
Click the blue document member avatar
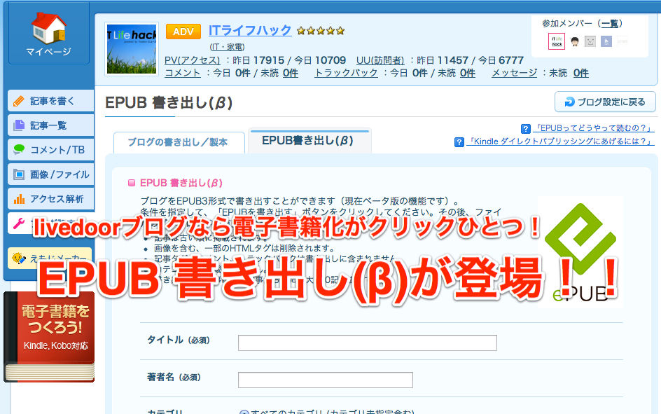point(606,41)
